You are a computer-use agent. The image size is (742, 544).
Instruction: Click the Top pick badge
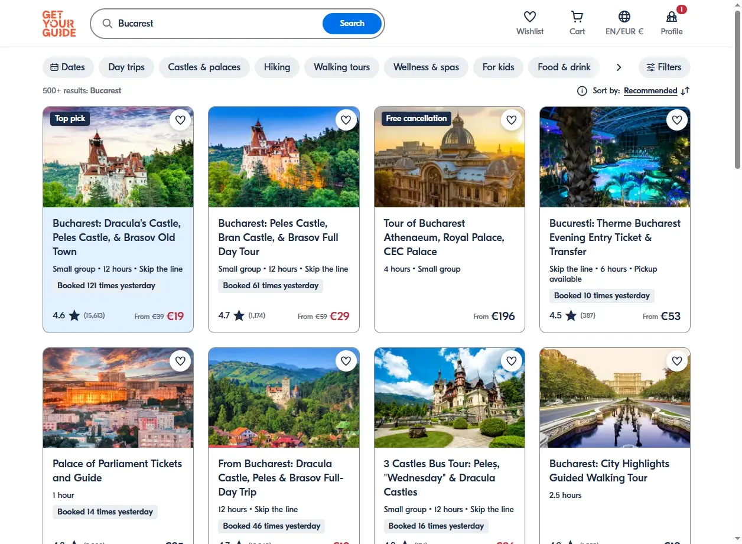[70, 119]
